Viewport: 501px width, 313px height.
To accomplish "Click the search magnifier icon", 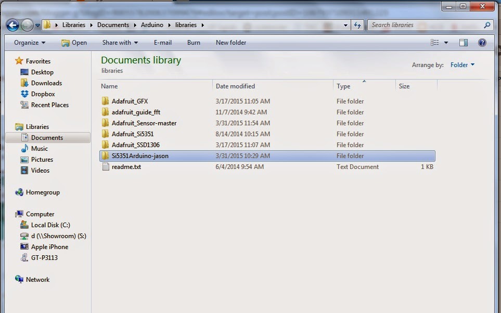I will tap(487, 25).
